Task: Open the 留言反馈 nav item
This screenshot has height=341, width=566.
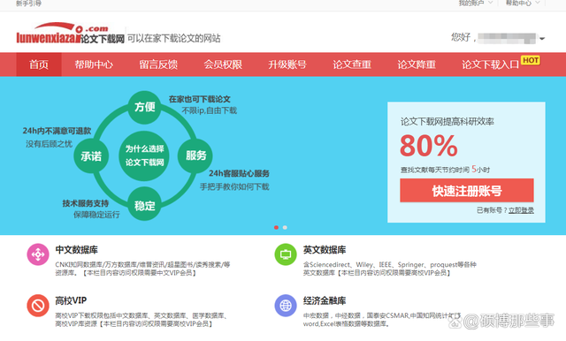Action: pos(158,64)
